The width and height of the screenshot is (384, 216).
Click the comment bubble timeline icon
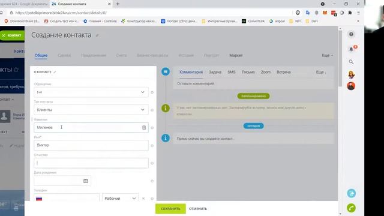pyautogui.click(x=166, y=72)
